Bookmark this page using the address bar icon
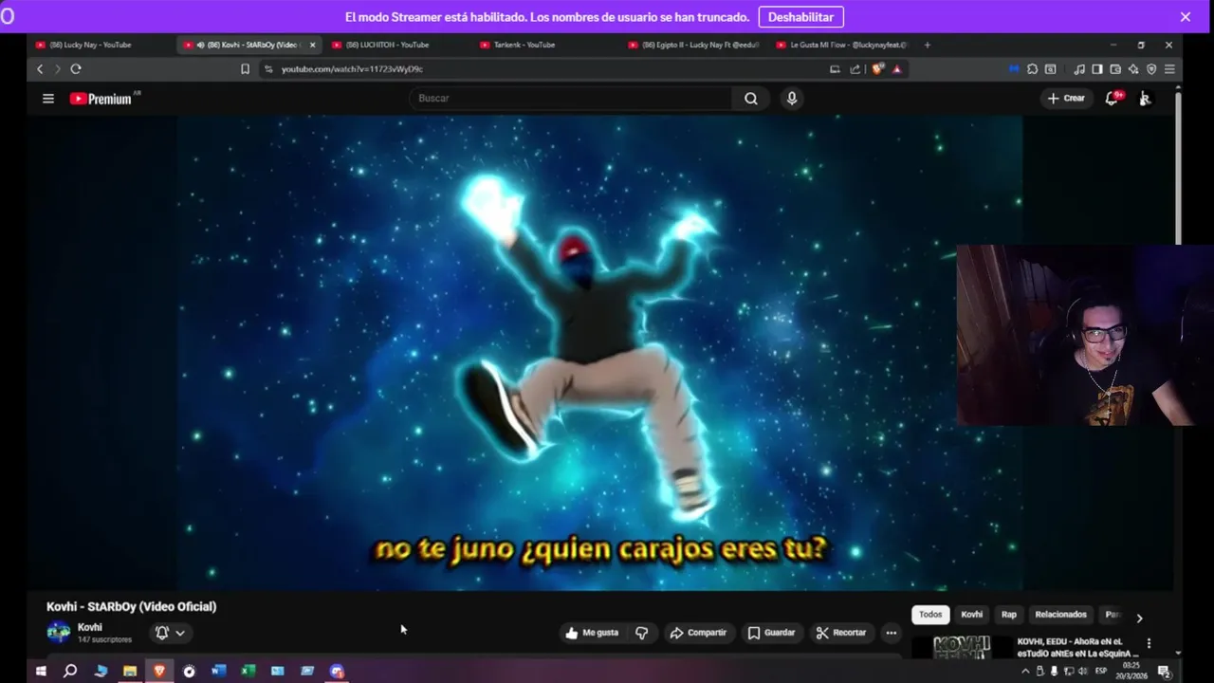 tap(245, 69)
